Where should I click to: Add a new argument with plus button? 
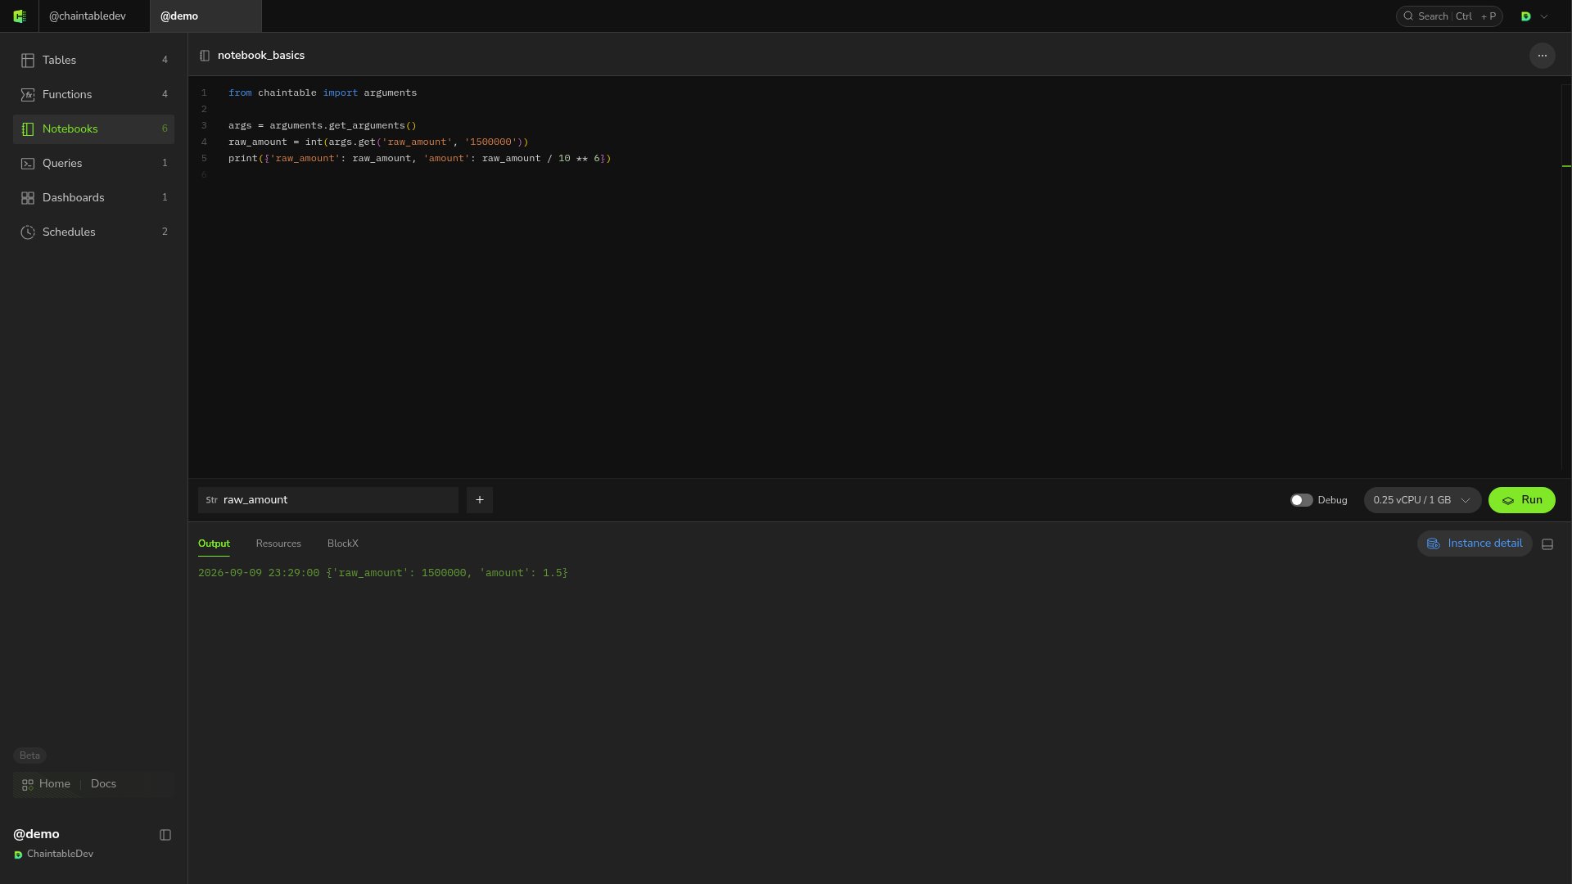pyautogui.click(x=480, y=500)
